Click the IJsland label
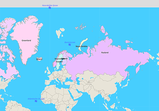The width and height of the screenshot is (159, 111). [x=39, y=59]
